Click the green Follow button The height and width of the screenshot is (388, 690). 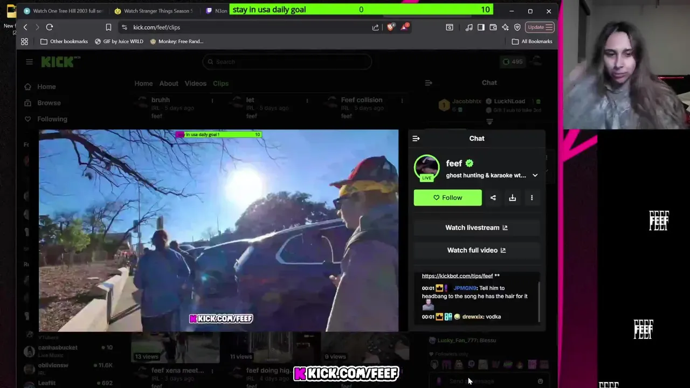click(448, 198)
